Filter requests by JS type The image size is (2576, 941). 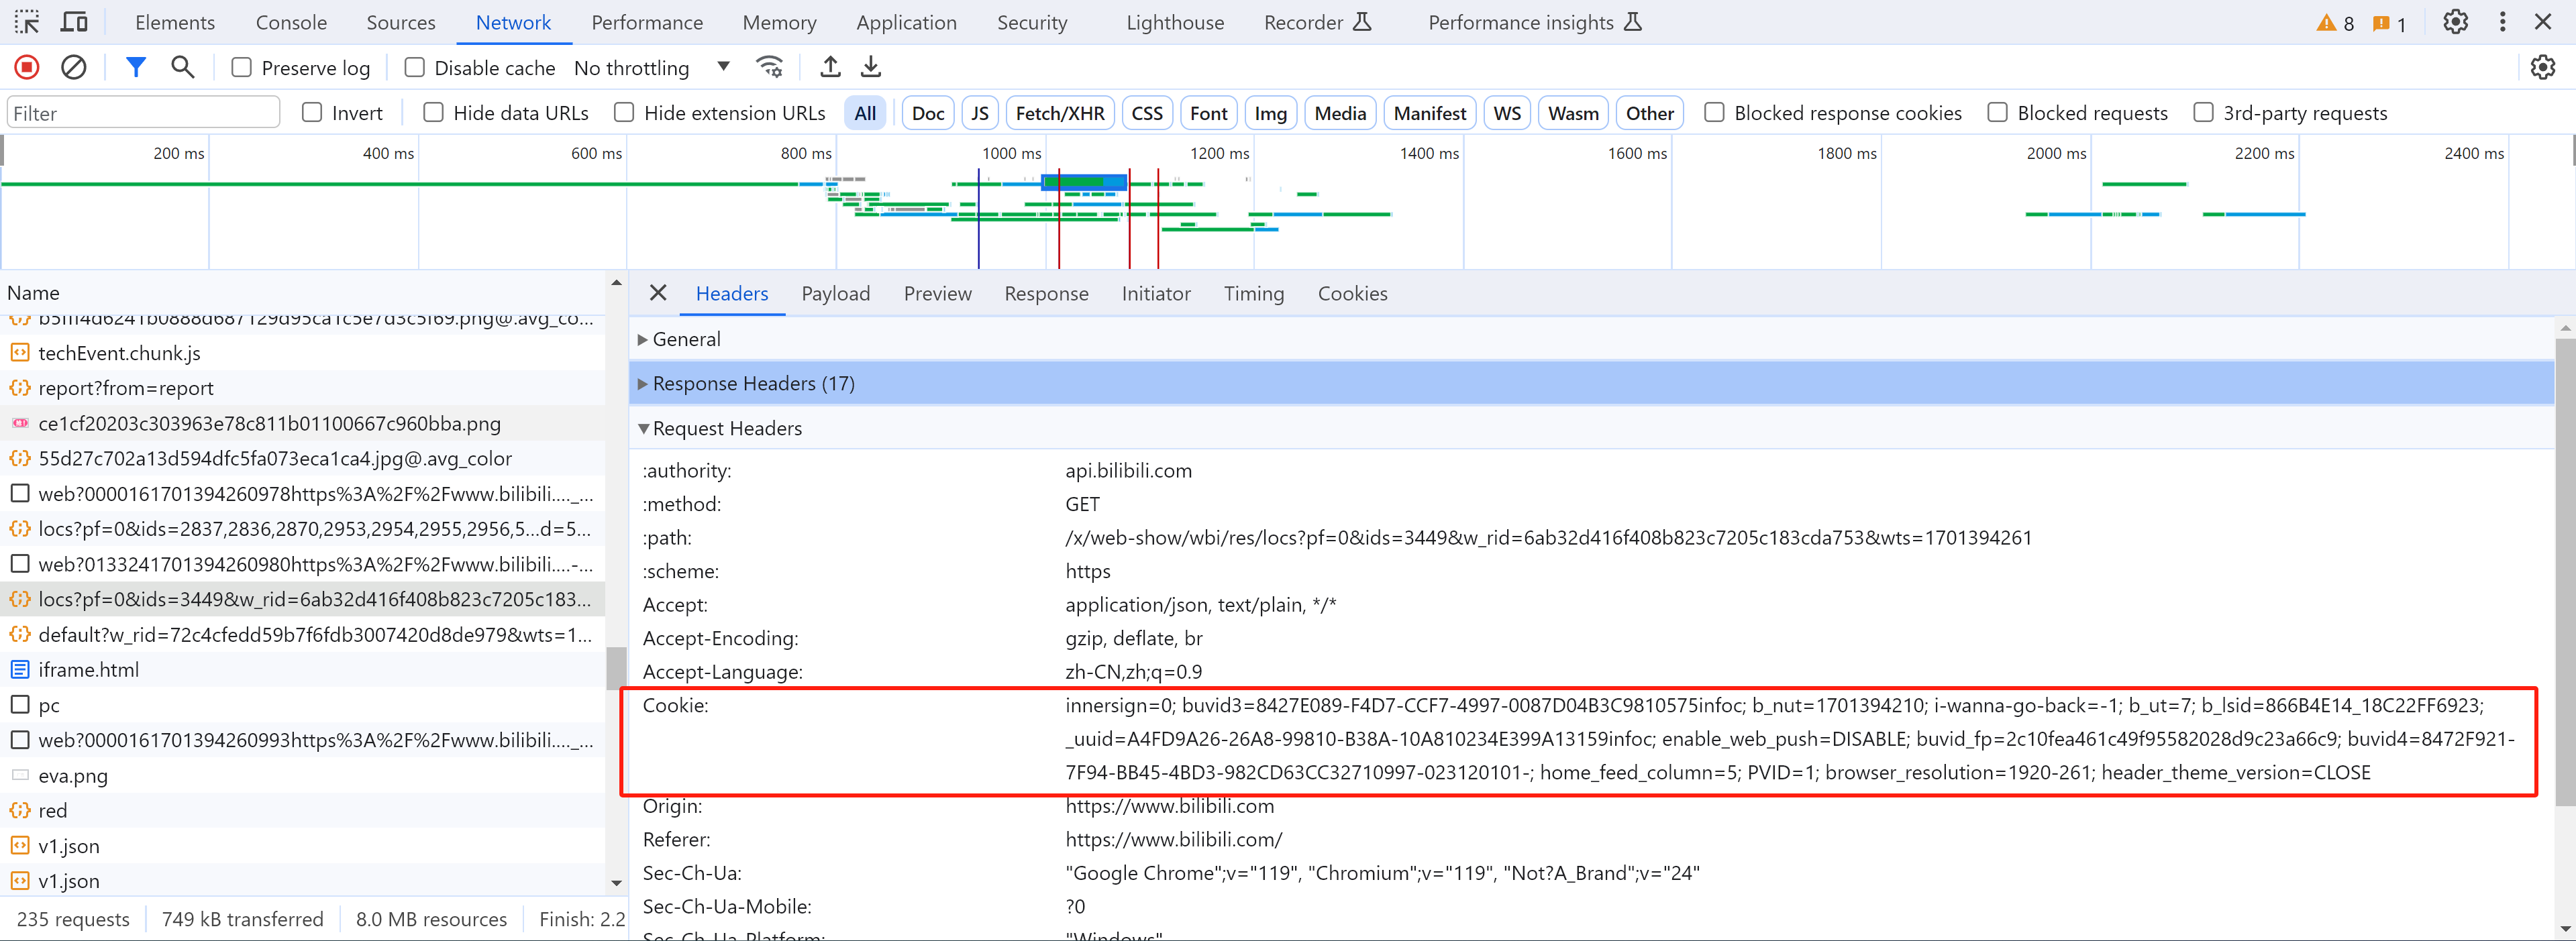(x=979, y=113)
